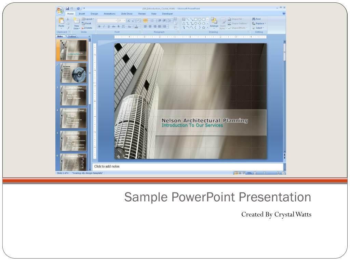Screen dimensions: 350x262
Task: Open the Customize Quick Access Toolbar dropdown
Action: (x=84, y=9)
